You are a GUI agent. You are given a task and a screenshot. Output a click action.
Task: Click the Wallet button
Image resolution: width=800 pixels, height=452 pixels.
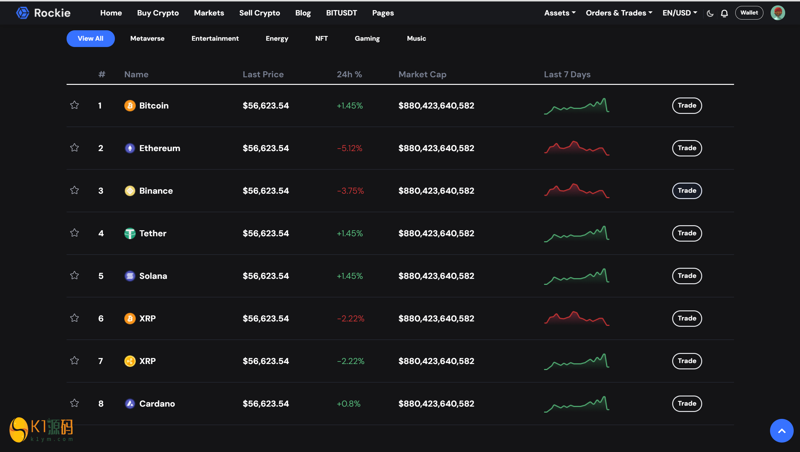click(749, 13)
